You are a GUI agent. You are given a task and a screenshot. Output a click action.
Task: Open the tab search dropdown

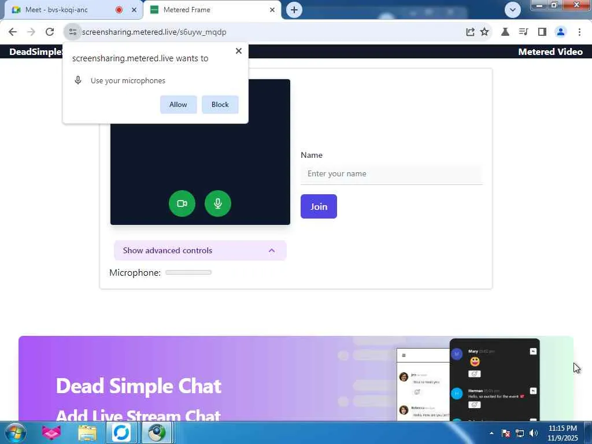(x=512, y=10)
